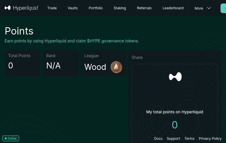Image resolution: width=226 pixels, height=143 pixels.
Task: Expand the More dropdown menu
Action: pyautogui.click(x=203, y=8)
